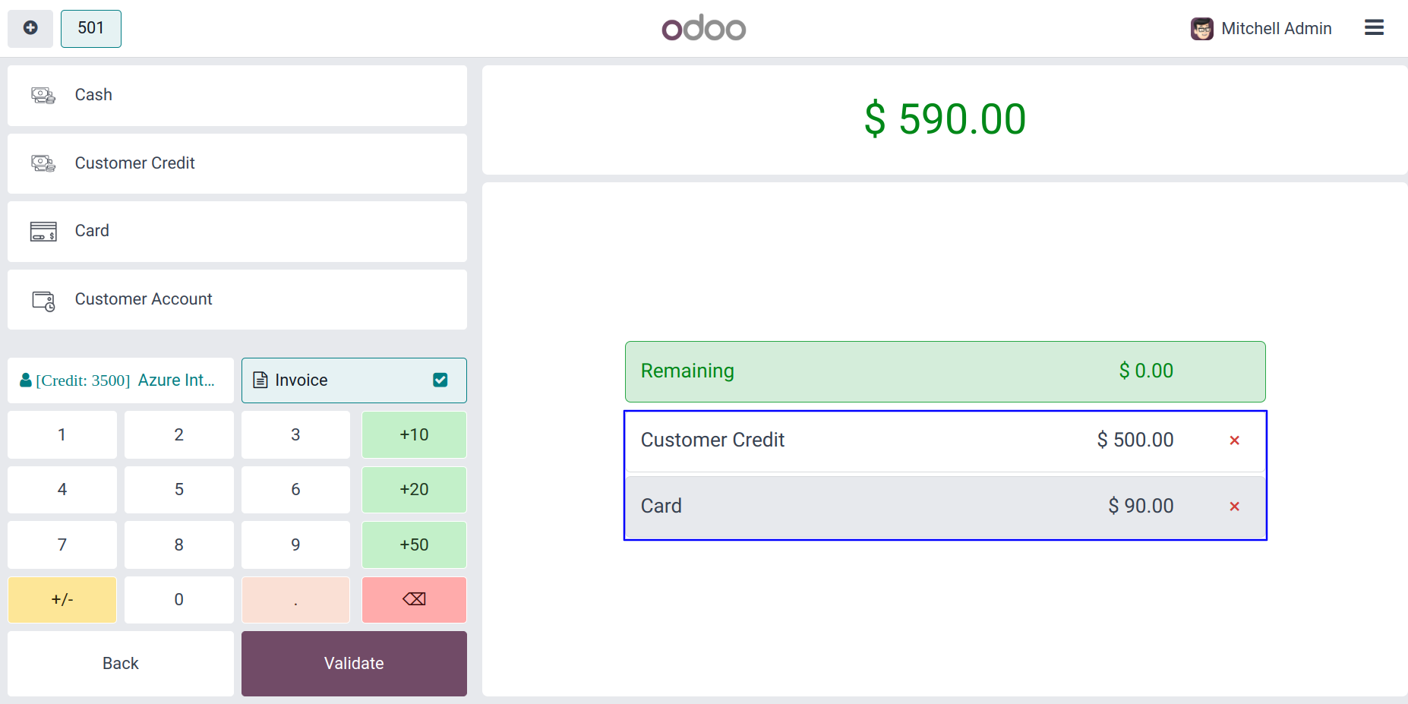Switch to order tab 501
1408x704 pixels.
pos(91,28)
